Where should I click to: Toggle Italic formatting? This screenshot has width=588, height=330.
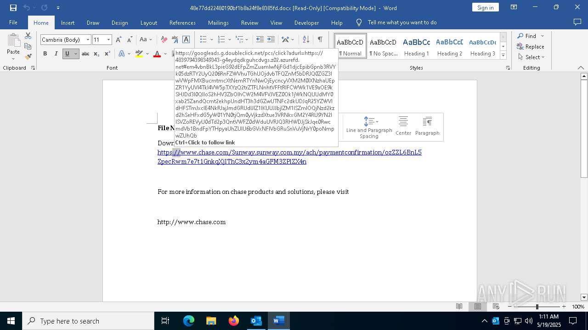56,54
